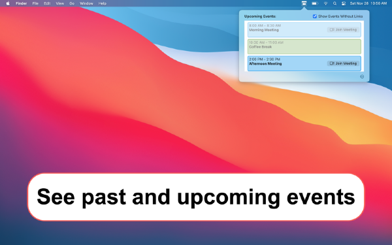Open the meeting app menu bar icon
The width and height of the screenshot is (392, 245).
[x=304, y=3]
